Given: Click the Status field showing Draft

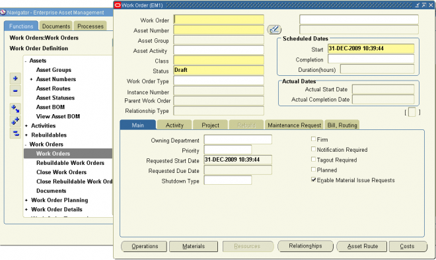Looking at the screenshot, I should [219, 70].
